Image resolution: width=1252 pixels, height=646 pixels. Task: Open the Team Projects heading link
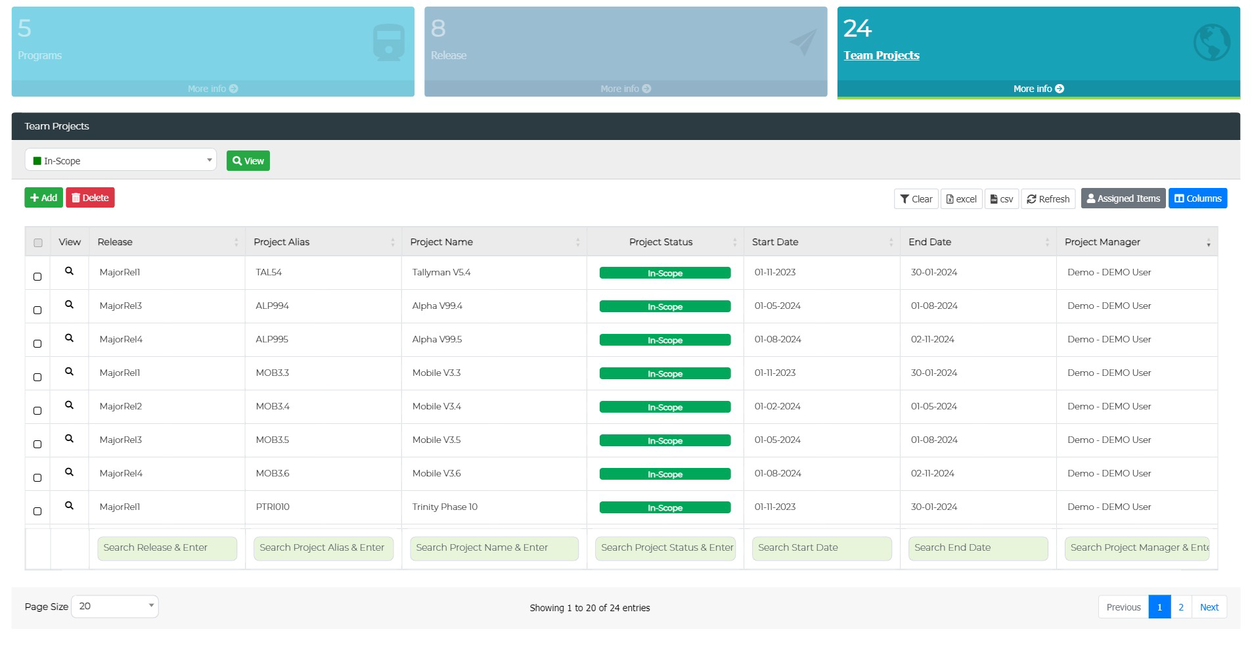[x=882, y=55]
